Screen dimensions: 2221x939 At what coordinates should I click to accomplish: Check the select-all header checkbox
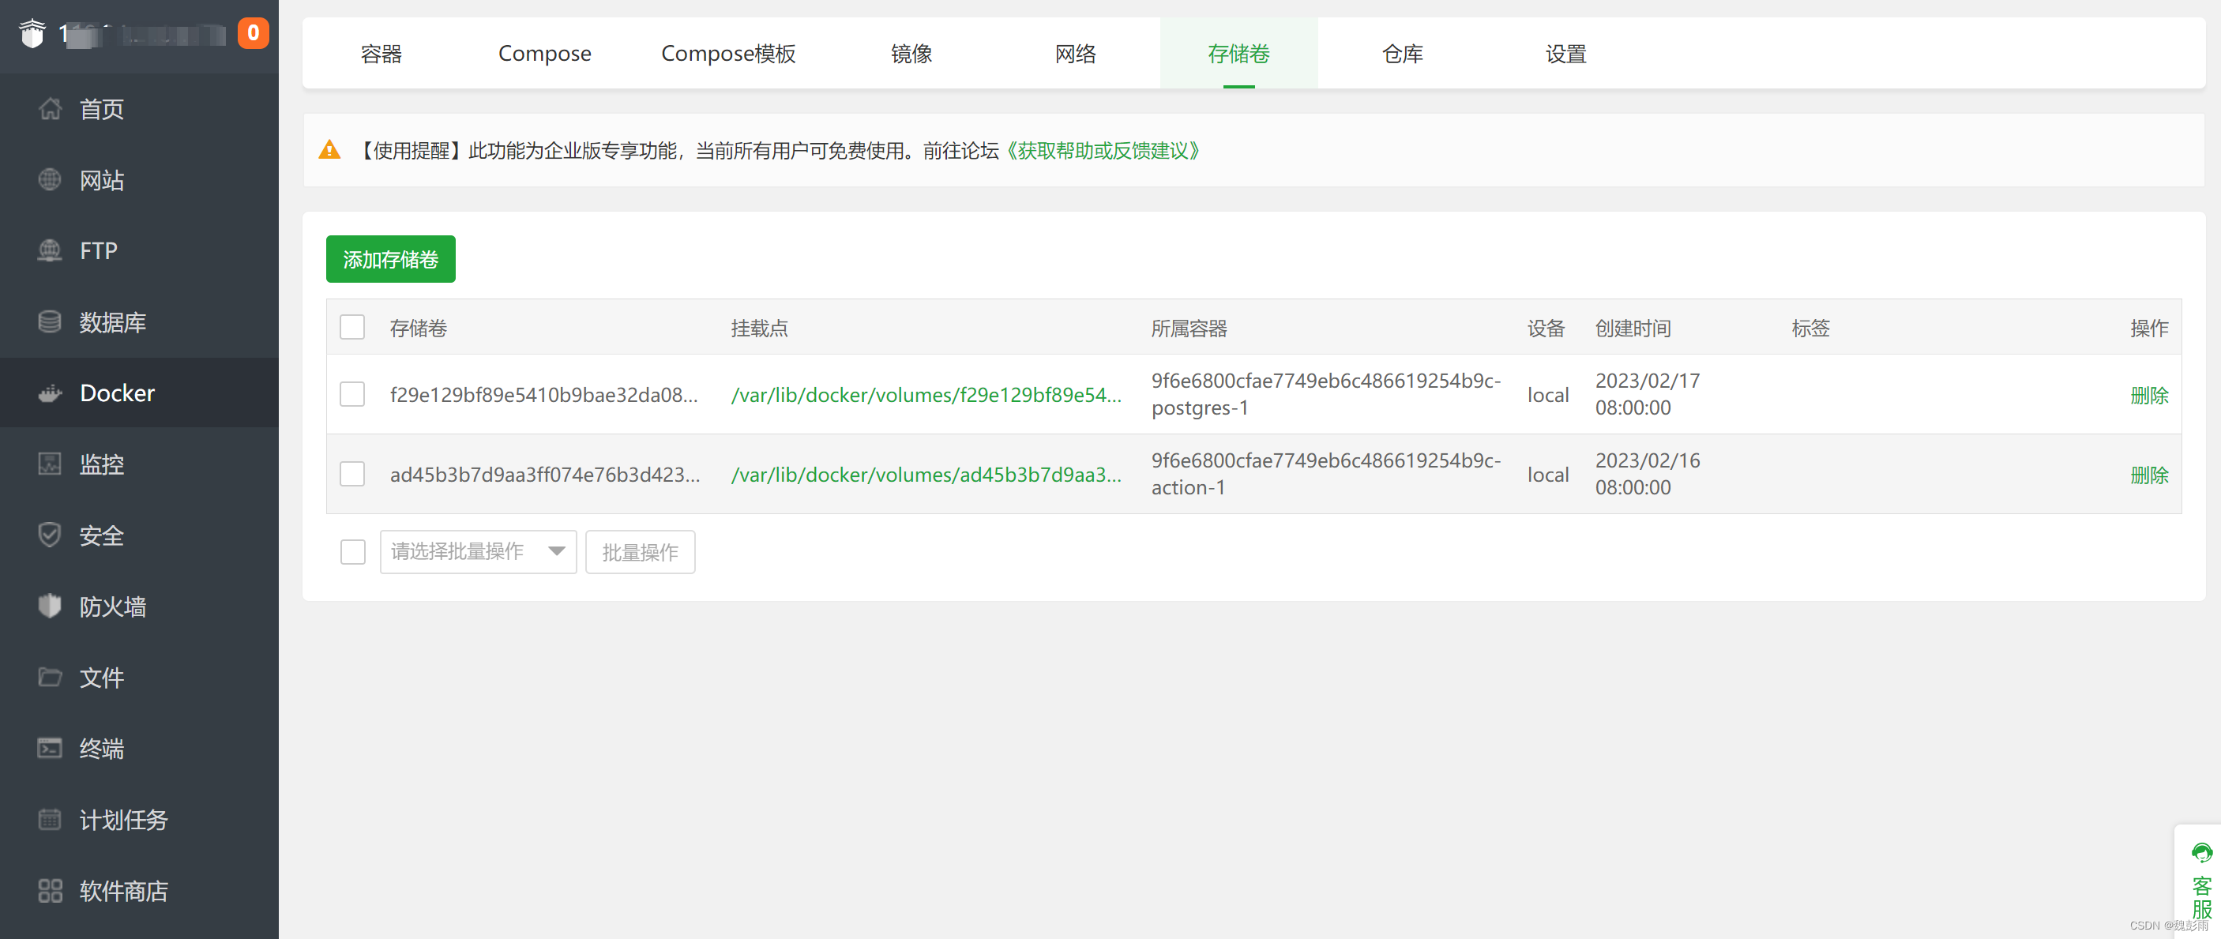351,328
